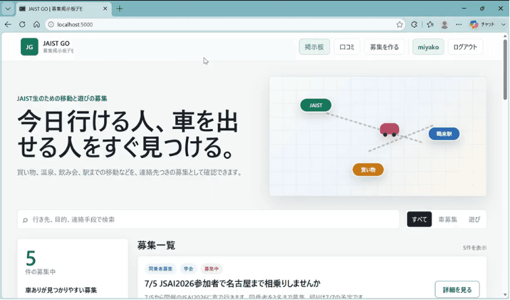Click the 件の募集中 label
Image resolution: width=510 pixels, height=300 pixels.
[41, 272]
